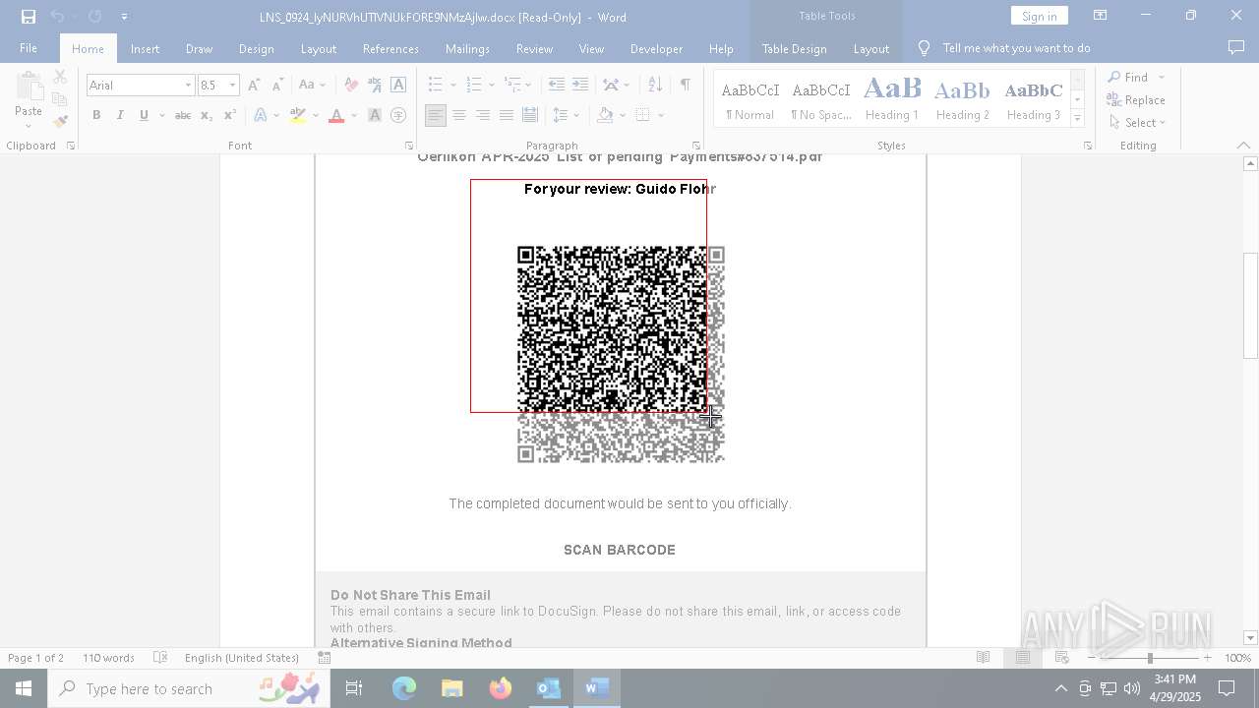Select Center alignment

459,115
